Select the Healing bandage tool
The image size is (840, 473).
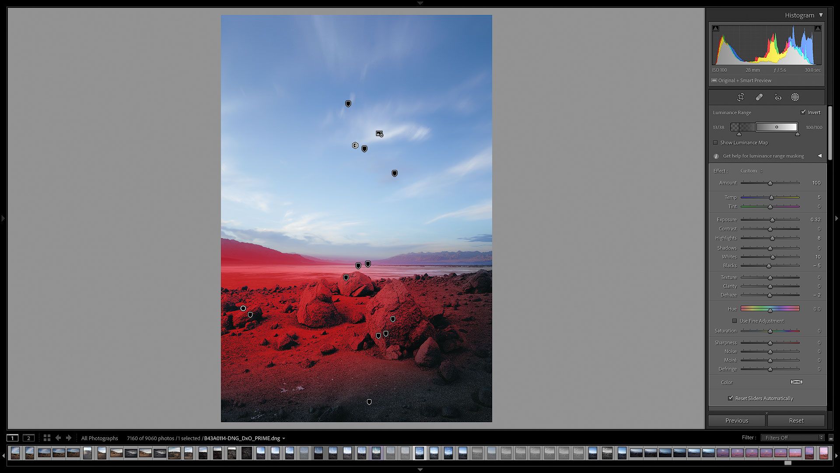pos(759,97)
